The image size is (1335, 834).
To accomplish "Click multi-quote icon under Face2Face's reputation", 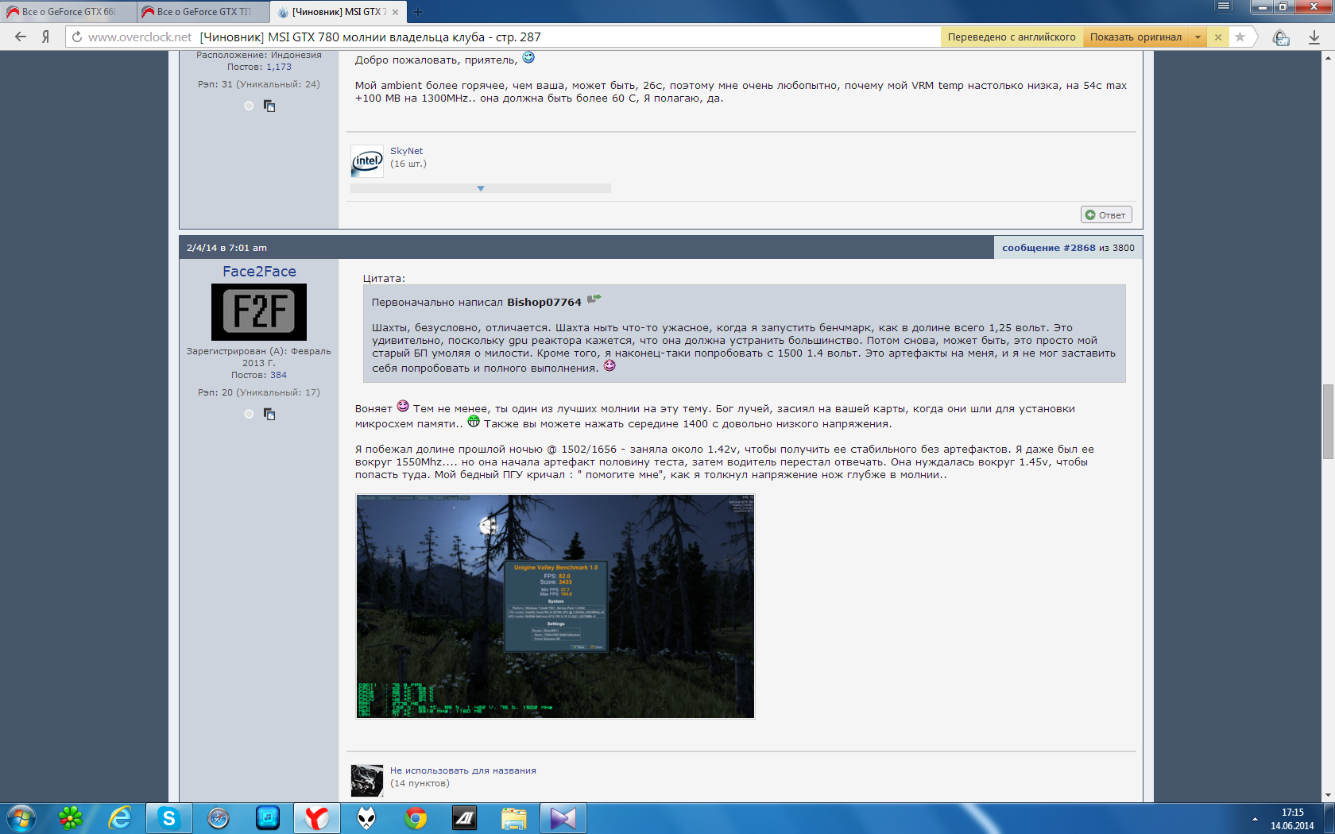I will [x=269, y=414].
